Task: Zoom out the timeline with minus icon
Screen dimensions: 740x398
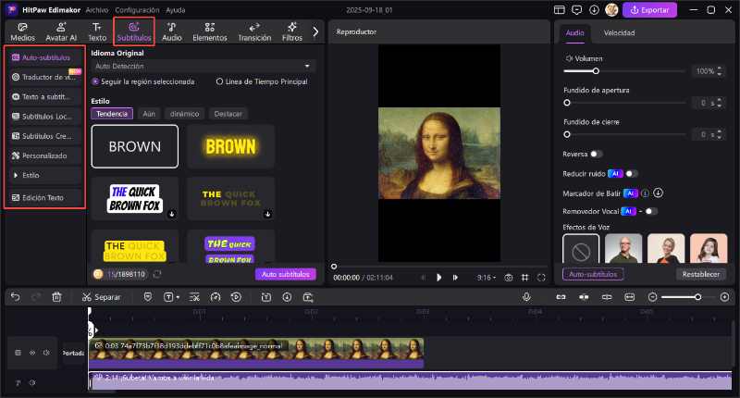Action: pos(653,297)
